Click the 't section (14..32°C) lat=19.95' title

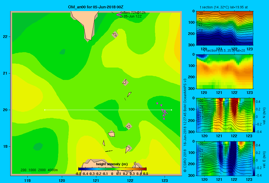[x=224, y=7]
